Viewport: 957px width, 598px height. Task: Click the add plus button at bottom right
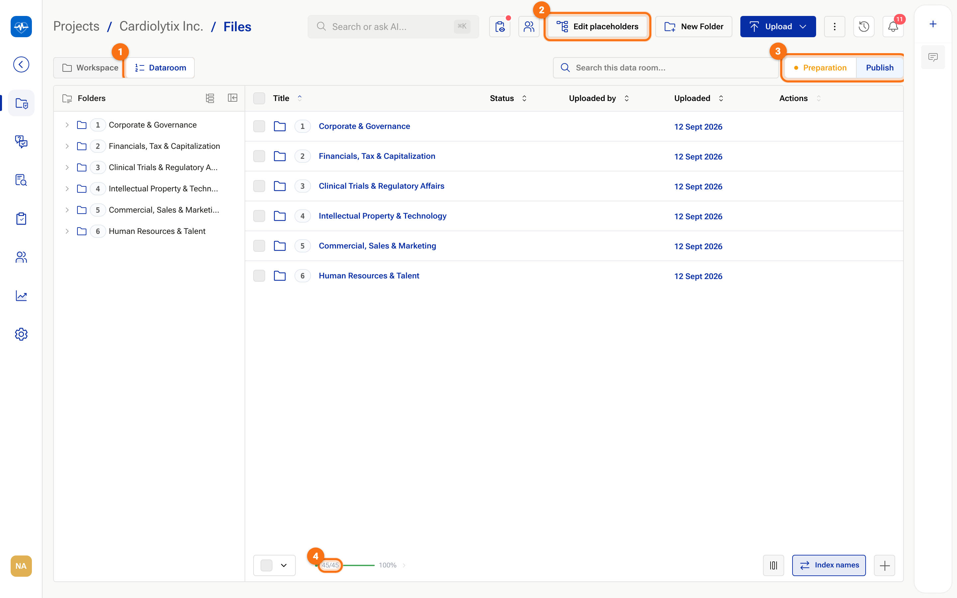(x=885, y=565)
